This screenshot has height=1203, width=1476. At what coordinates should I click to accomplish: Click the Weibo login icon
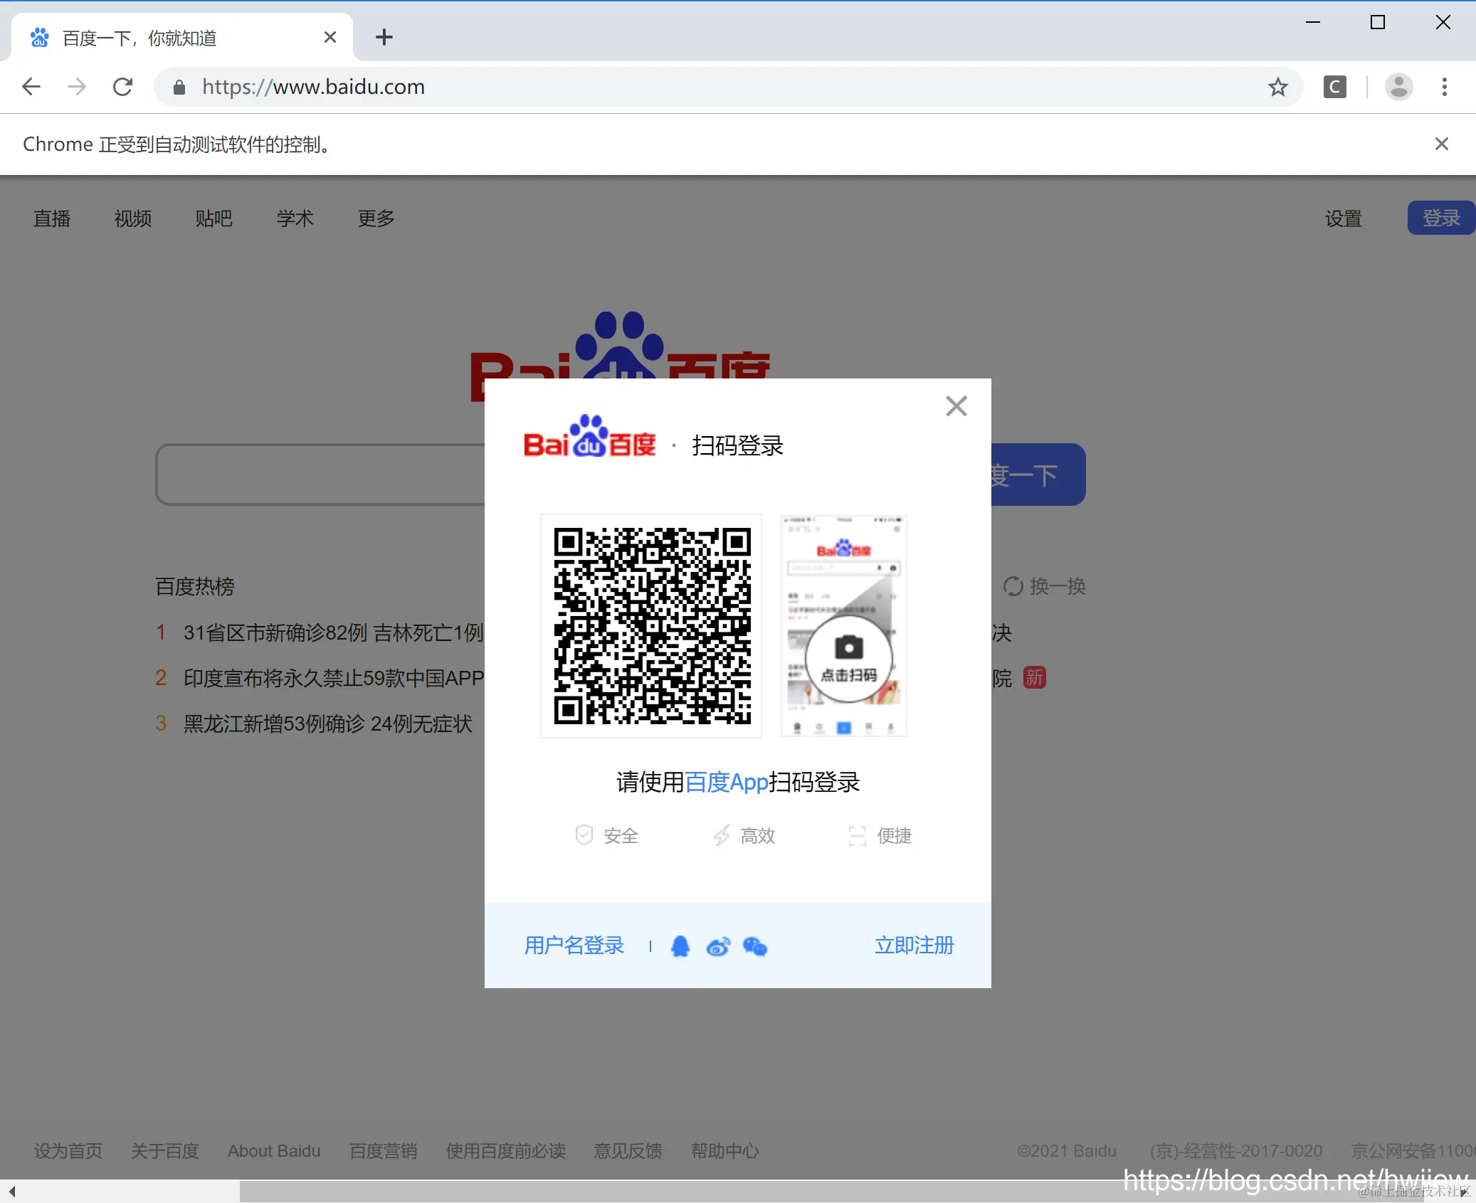[717, 947]
